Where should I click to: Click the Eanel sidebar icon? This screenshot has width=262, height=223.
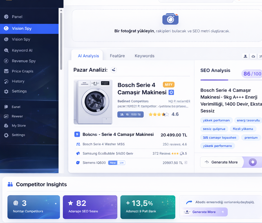pyautogui.click(x=6, y=107)
